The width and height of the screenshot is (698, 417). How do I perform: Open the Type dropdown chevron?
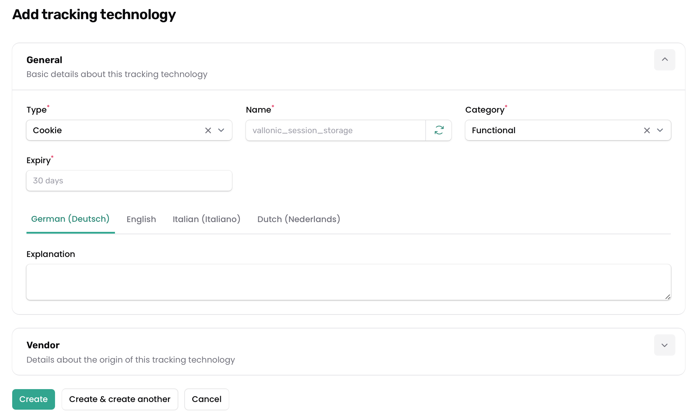[x=221, y=130]
